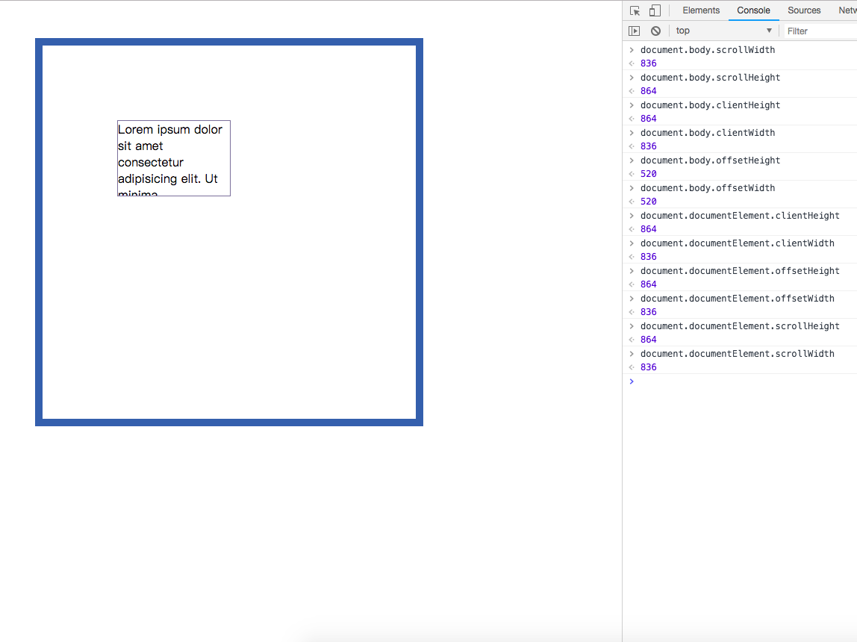Viewport: 857px width, 642px height.
Task: Show the console sidebar panel
Action: click(634, 31)
